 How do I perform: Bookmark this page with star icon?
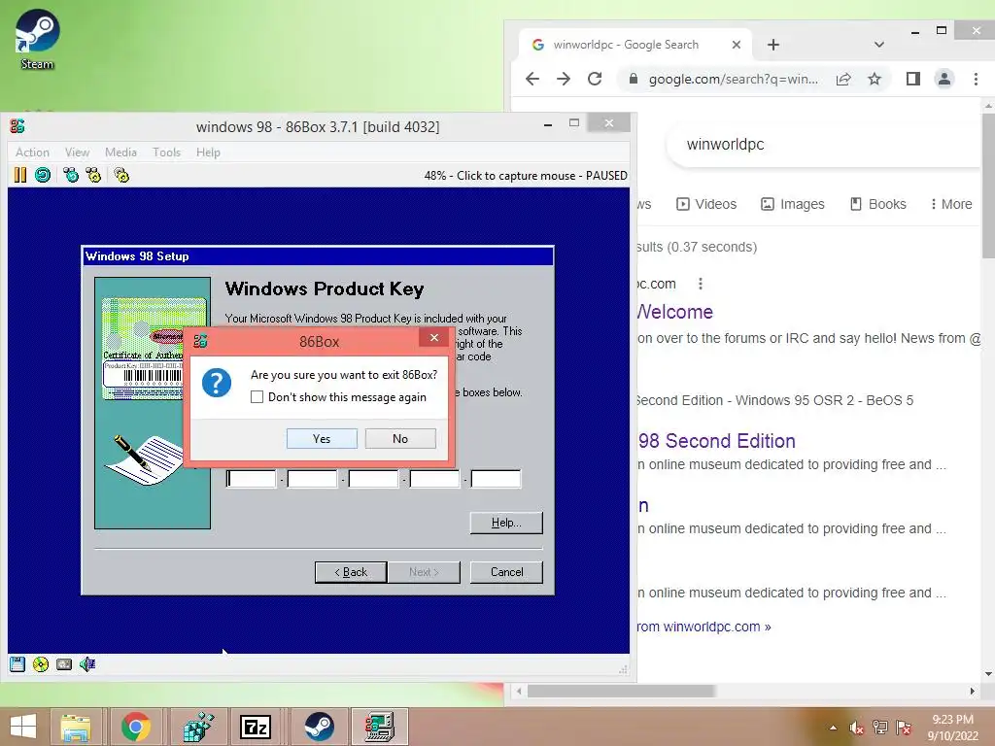pyautogui.click(x=875, y=79)
